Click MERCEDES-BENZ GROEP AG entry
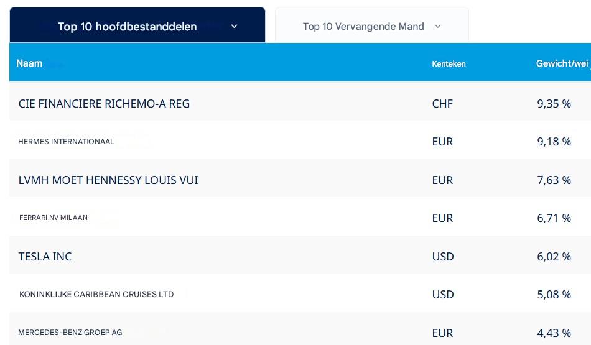591x345 pixels. (x=70, y=333)
